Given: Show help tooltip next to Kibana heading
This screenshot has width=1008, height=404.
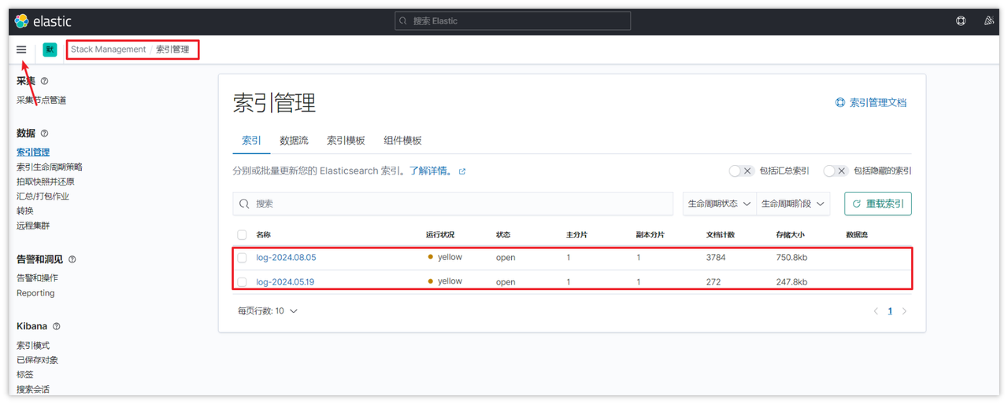Looking at the screenshot, I should click(56, 326).
